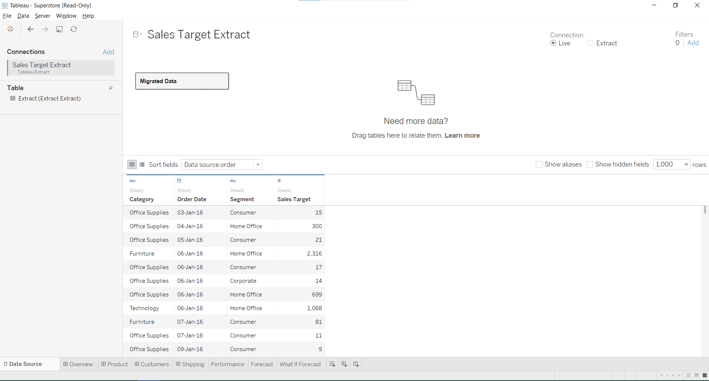Click the search magnifier in Table section
The image size is (709, 381).
110,88
